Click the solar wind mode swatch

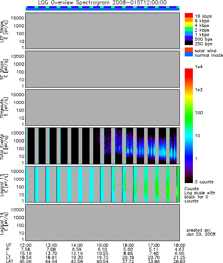point(189,50)
